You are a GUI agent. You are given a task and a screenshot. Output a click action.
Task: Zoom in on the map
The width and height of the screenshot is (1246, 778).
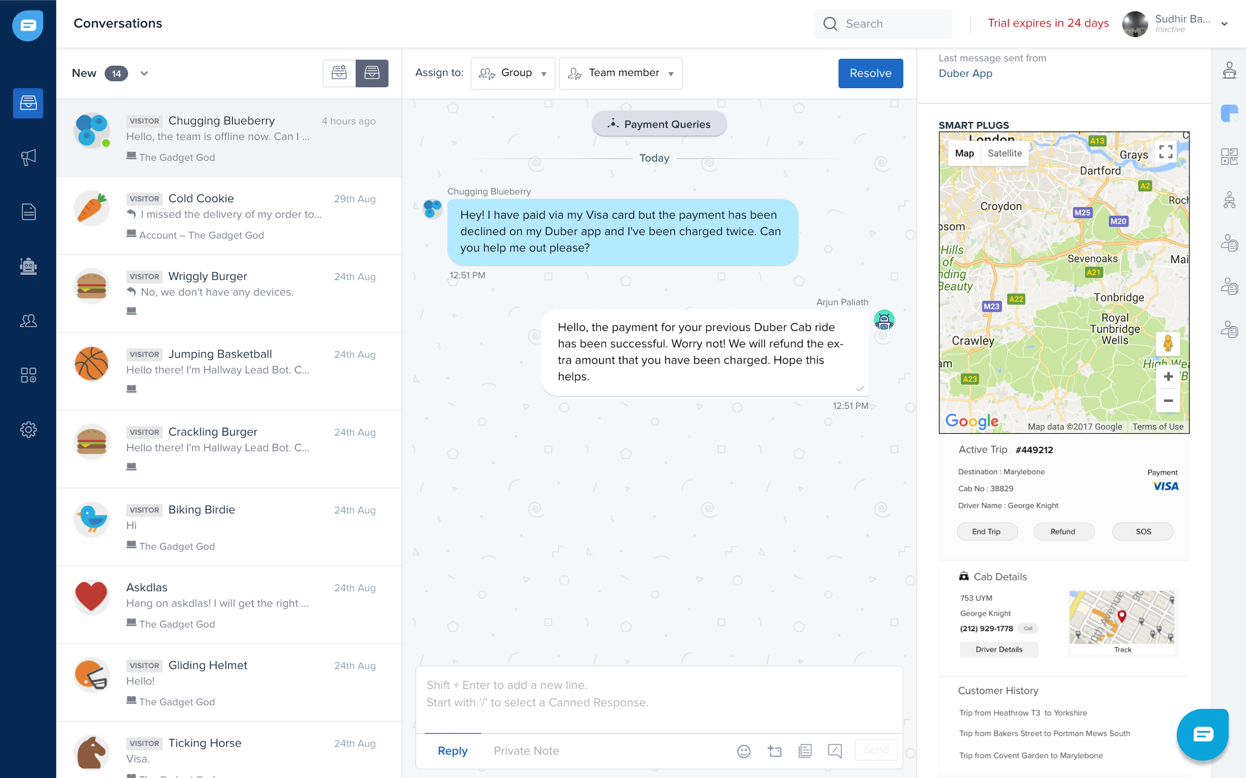pos(1168,377)
